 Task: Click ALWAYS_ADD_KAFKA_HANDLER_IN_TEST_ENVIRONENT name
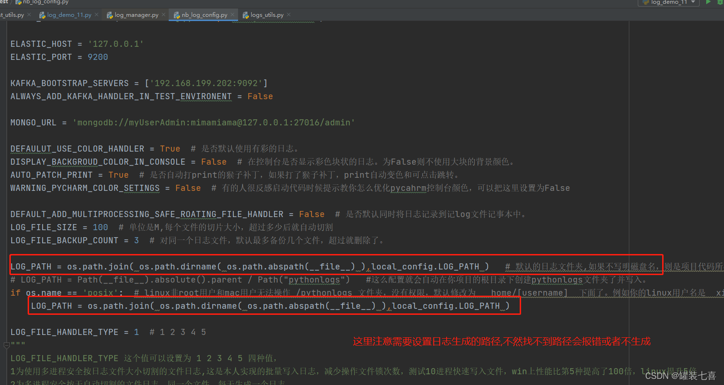(121, 96)
